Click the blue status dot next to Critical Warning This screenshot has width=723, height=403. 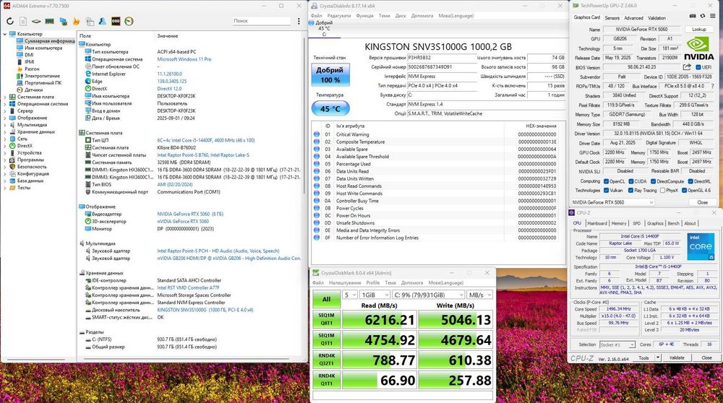[x=317, y=134]
